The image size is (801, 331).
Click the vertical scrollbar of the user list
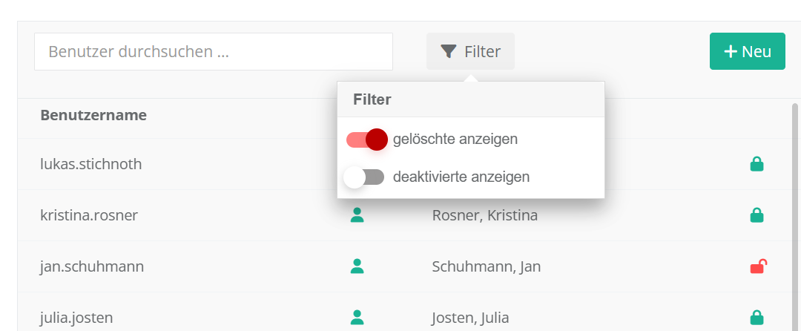795,215
